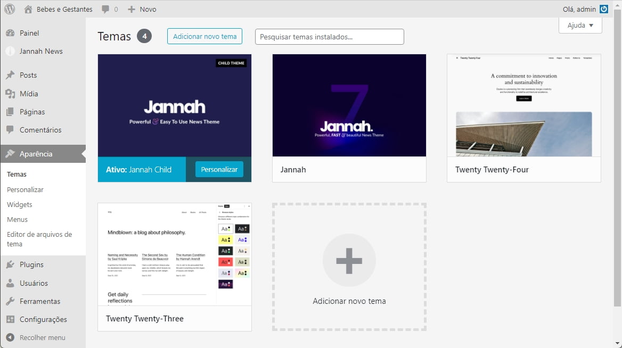Click the Painel dashboard gauge icon
This screenshot has height=348, width=622.
[x=10, y=33]
